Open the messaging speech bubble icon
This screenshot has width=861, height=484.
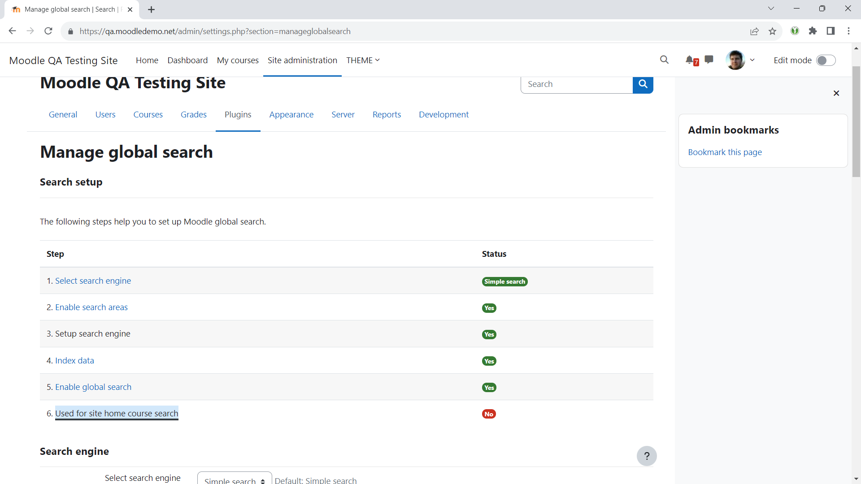tap(709, 60)
